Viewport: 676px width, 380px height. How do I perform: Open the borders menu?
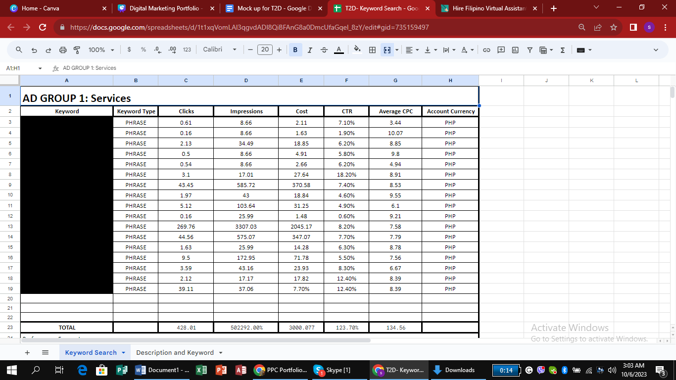click(x=373, y=50)
